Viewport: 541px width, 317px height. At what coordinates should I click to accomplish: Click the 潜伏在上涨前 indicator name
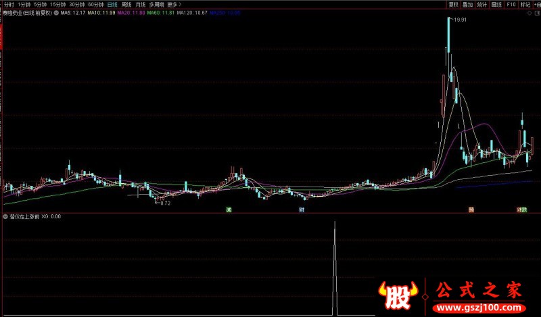point(24,216)
